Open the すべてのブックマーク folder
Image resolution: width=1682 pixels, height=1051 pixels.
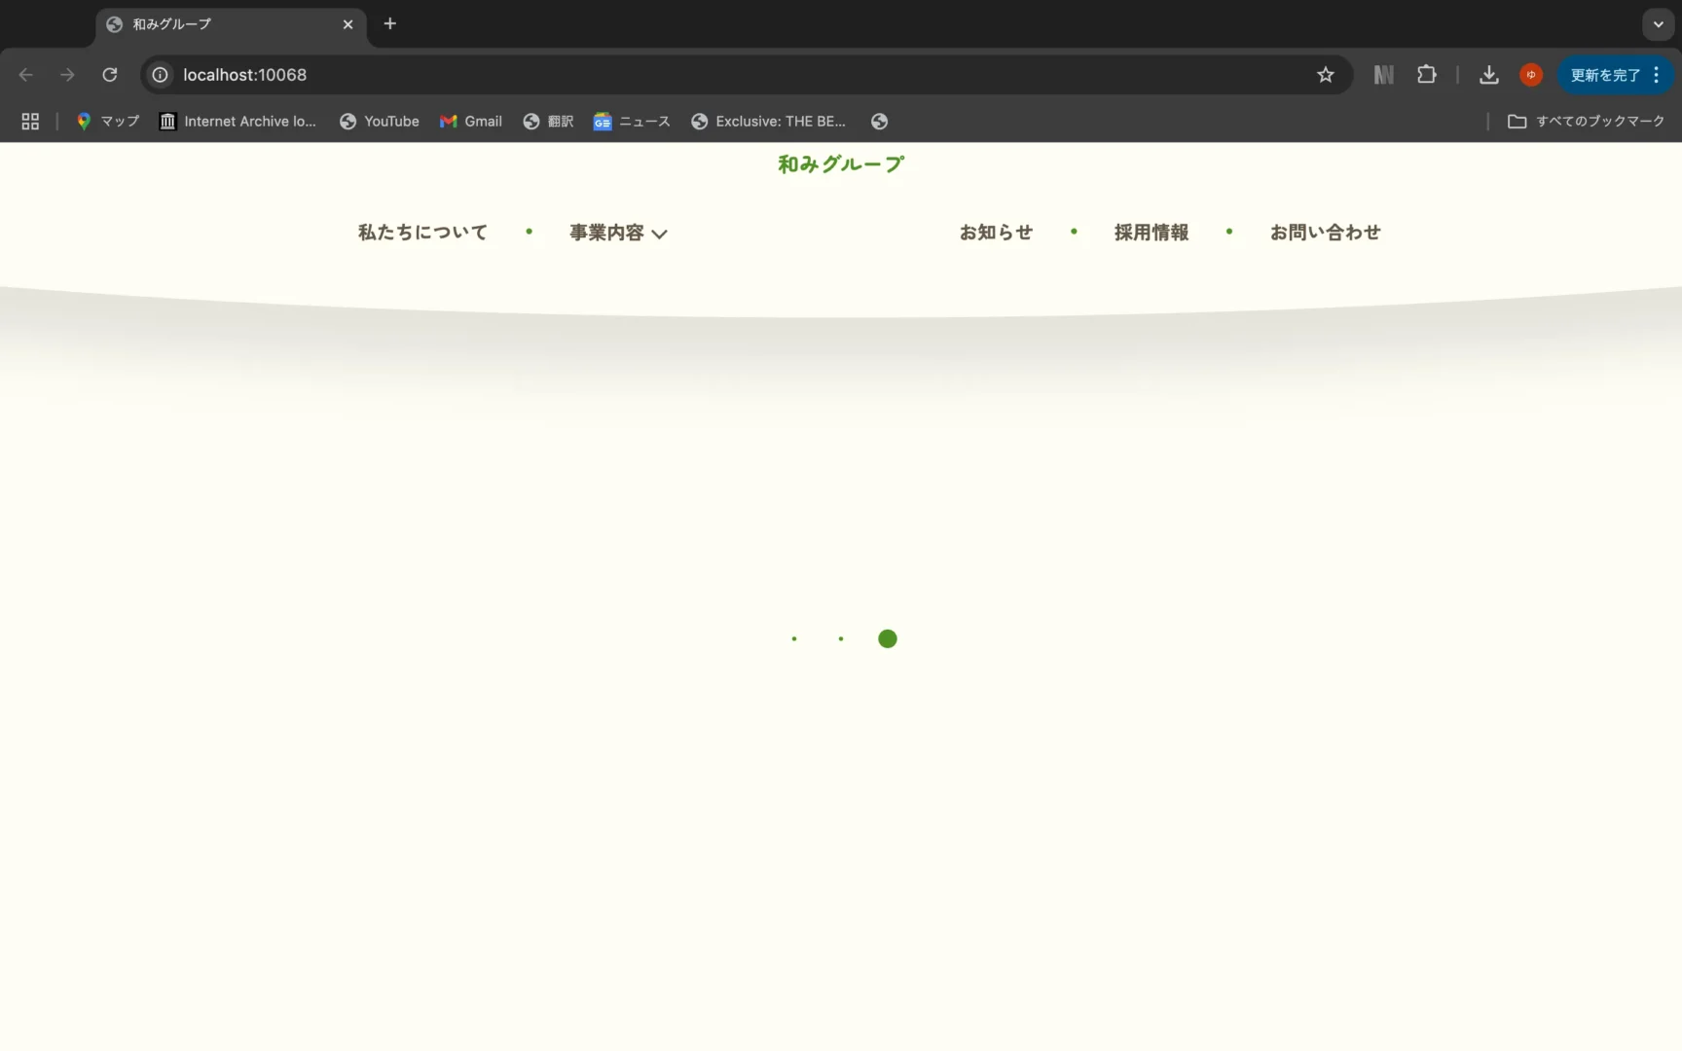click(x=1586, y=122)
